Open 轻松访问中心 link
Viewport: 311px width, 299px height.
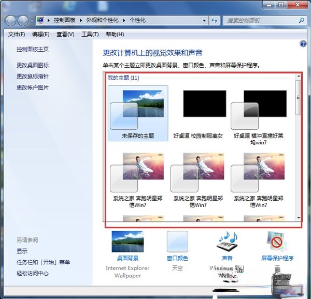(33, 273)
